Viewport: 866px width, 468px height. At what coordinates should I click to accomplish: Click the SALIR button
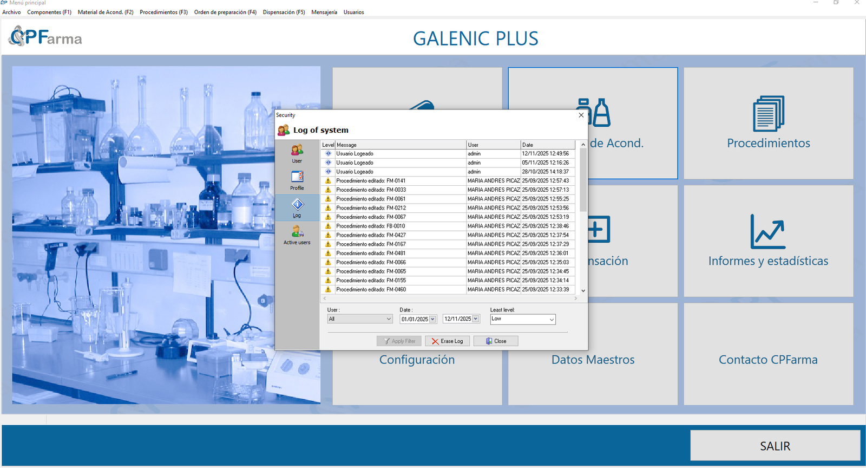pos(775,446)
